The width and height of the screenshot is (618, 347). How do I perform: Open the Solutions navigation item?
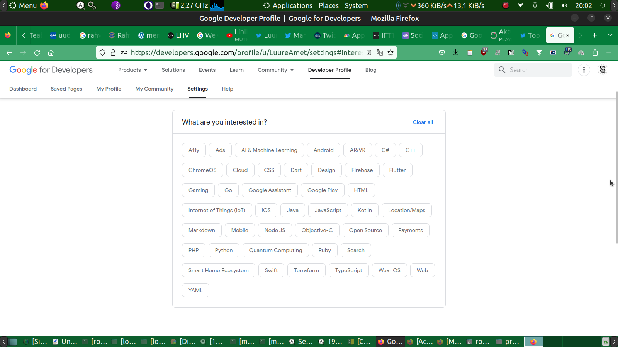coord(173,70)
